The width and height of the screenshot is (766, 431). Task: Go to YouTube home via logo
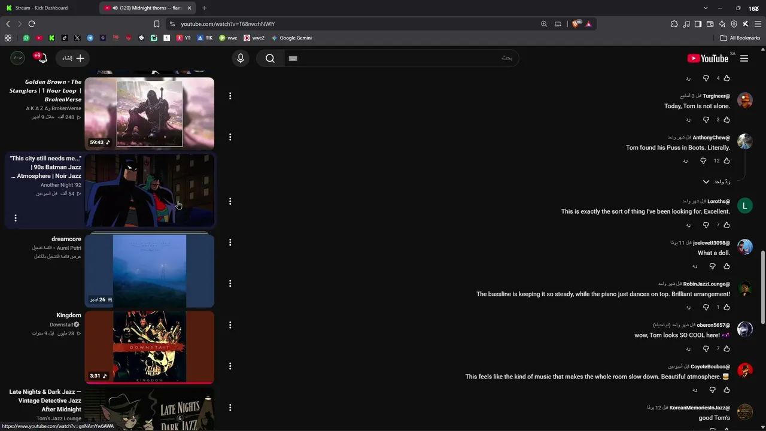(x=708, y=59)
